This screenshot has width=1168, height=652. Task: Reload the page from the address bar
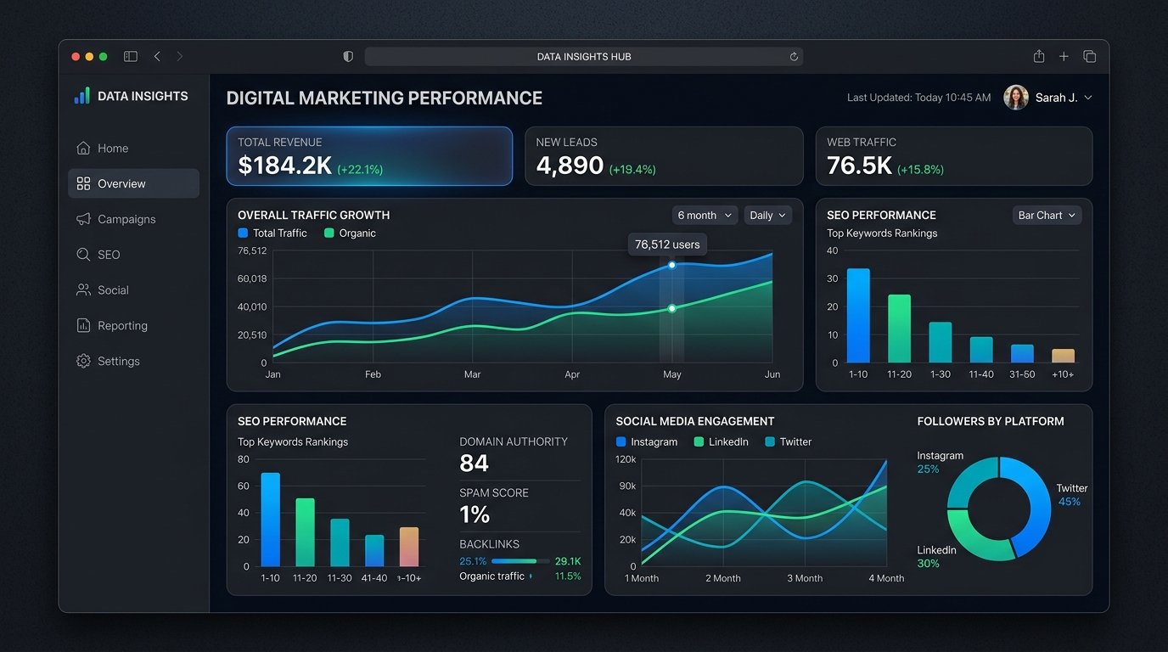(794, 57)
